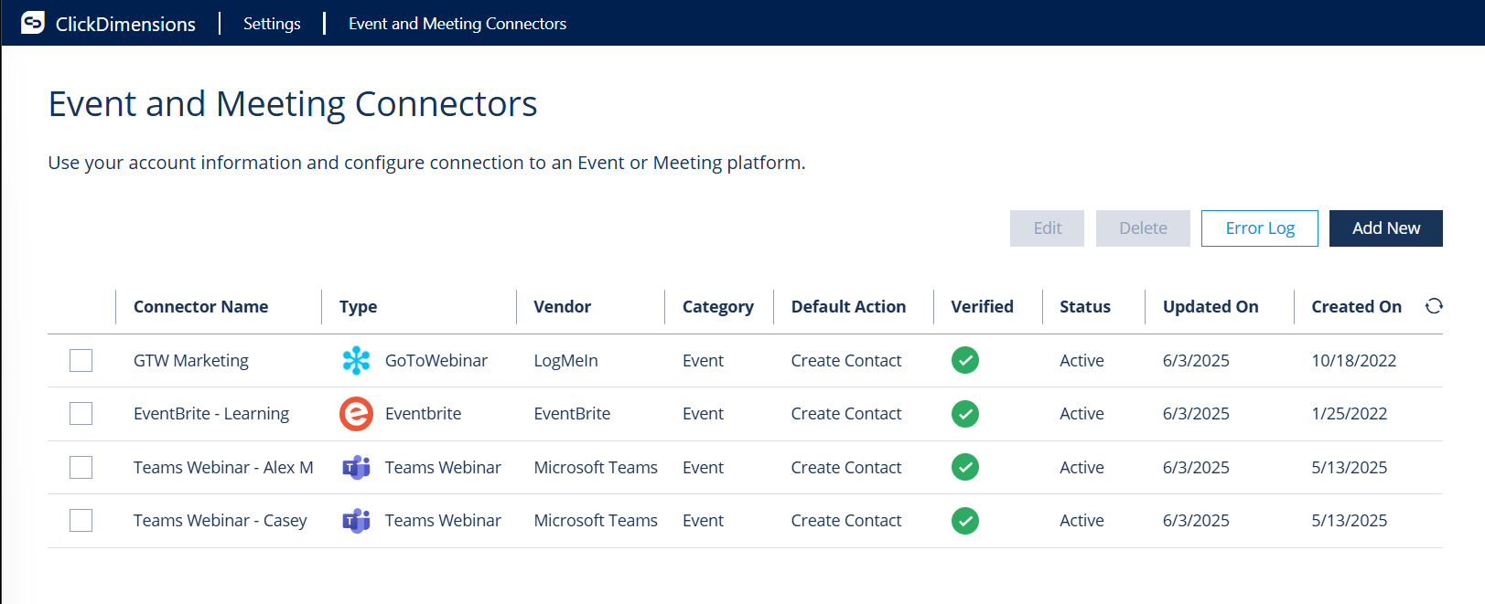The height and width of the screenshot is (604, 1485).
Task: Click Teams icon in Alex M row
Action: click(356, 468)
